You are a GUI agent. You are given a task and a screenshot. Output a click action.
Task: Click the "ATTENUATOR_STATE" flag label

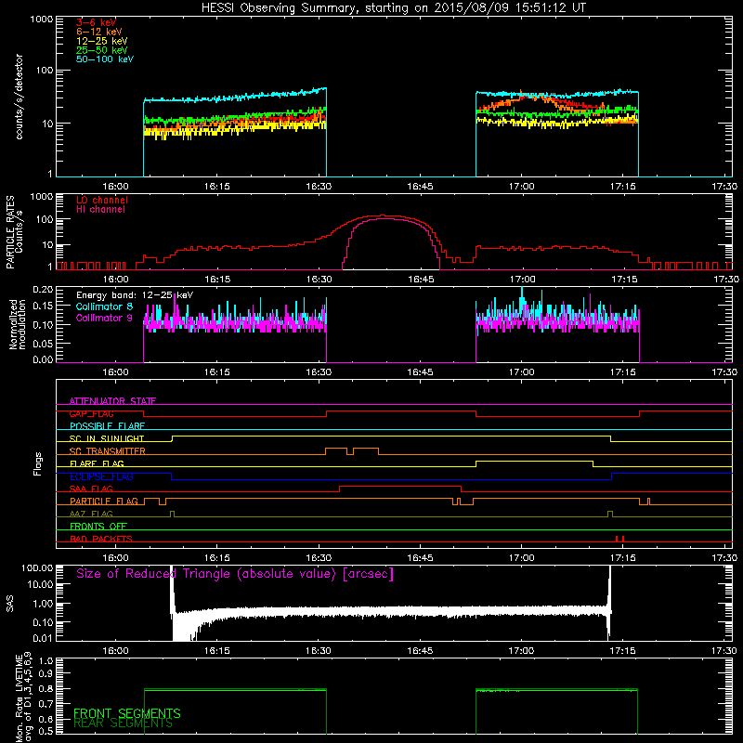(x=112, y=401)
